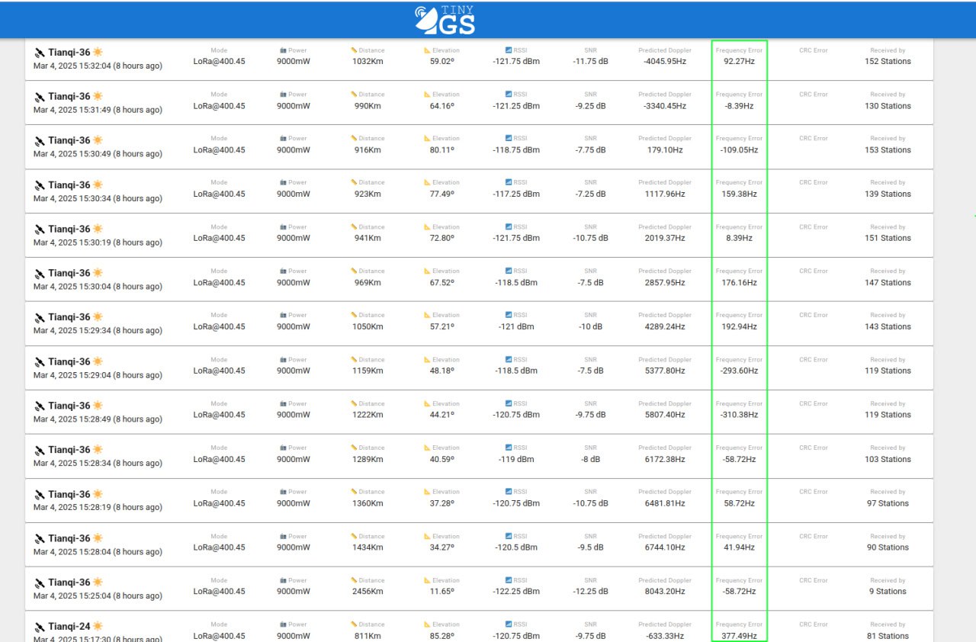Click the 97 Stations received count
976x642 pixels.
click(x=888, y=503)
